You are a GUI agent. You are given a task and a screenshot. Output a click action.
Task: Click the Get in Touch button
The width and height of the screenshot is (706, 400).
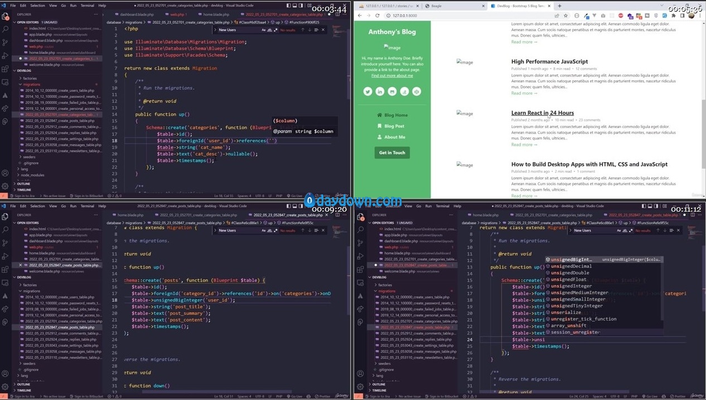pos(392,153)
